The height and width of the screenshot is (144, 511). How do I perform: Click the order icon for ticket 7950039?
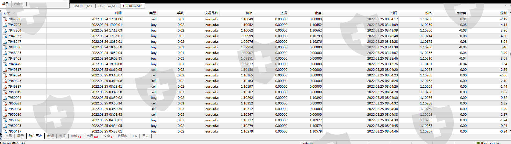point(5,115)
